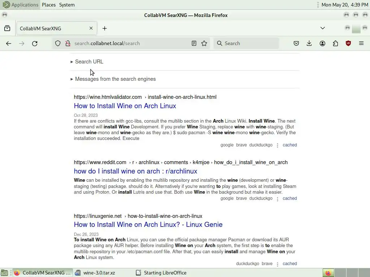Open Save to Pocket icon
This screenshot has height=277, width=370.
296,43
